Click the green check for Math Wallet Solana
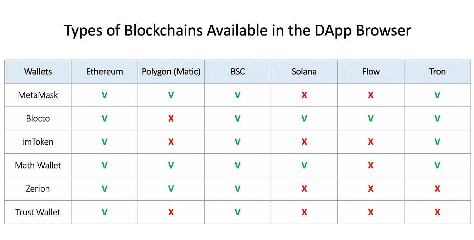This screenshot has width=474, height=240. click(x=304, y=166)
